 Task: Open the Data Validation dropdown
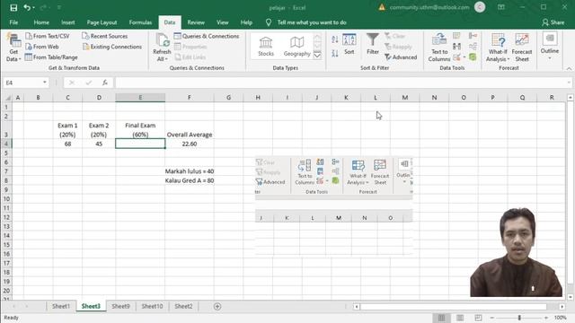(x=464, y=57)
